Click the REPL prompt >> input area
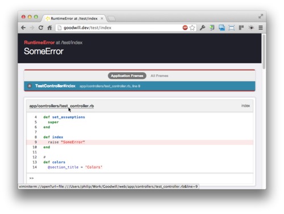 tap(140, 178)
